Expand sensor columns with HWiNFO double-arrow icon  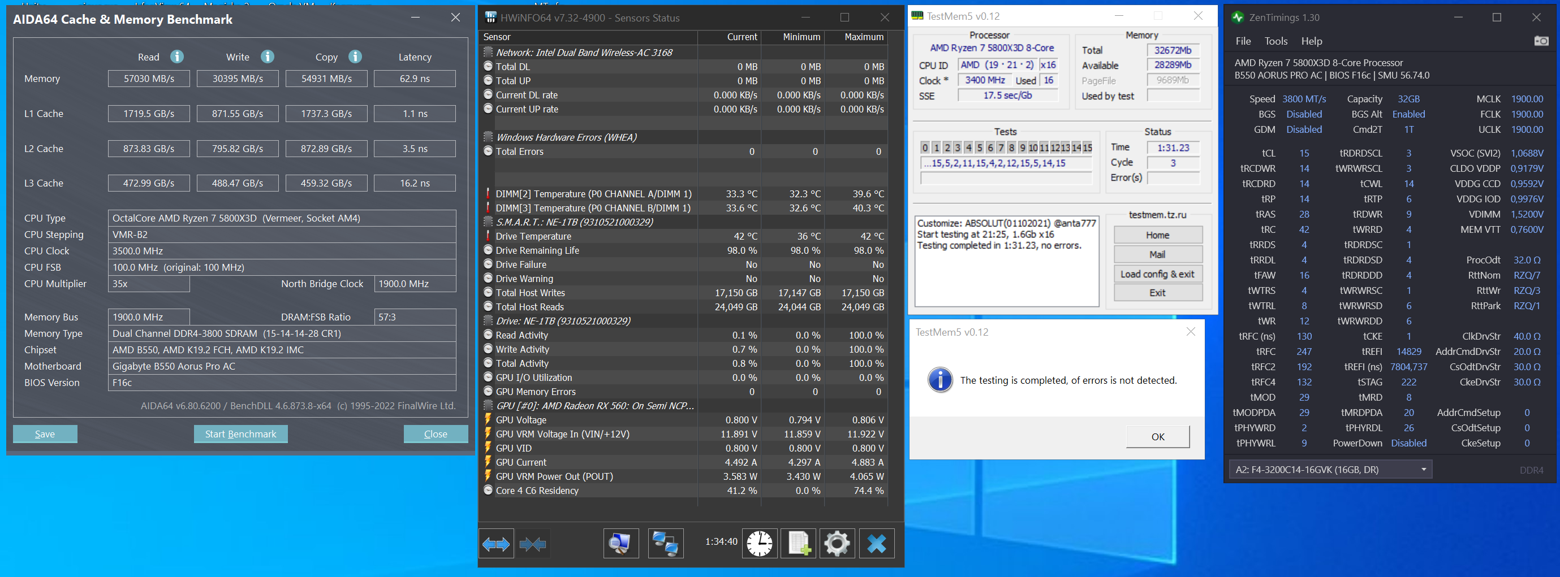pyautogui.click(x=497, y=544)
